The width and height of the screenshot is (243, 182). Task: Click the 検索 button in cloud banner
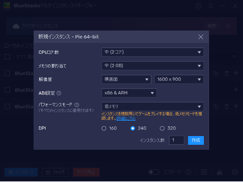[x=212, y=26]
